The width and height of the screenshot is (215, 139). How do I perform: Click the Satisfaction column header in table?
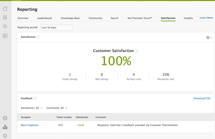(82, 117)
